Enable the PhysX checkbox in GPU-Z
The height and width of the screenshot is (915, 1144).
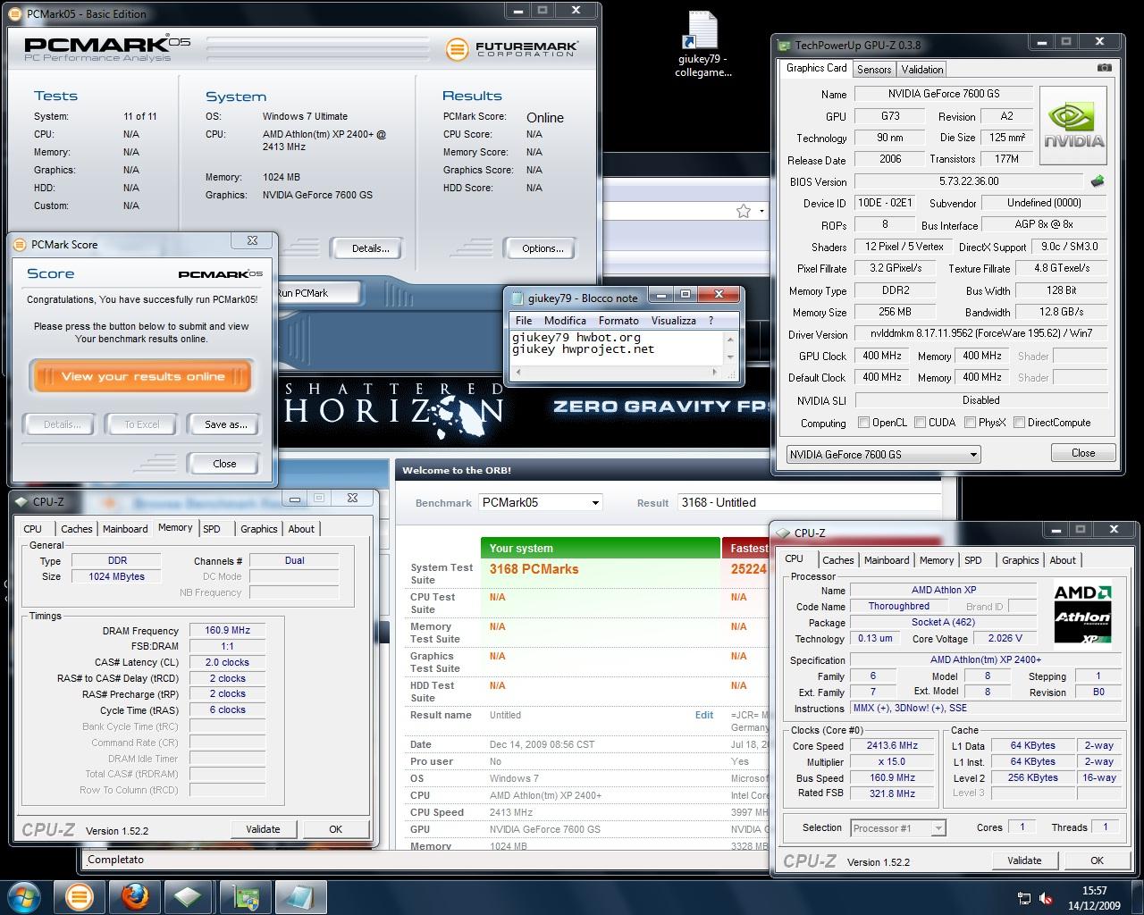pos(970,423)
